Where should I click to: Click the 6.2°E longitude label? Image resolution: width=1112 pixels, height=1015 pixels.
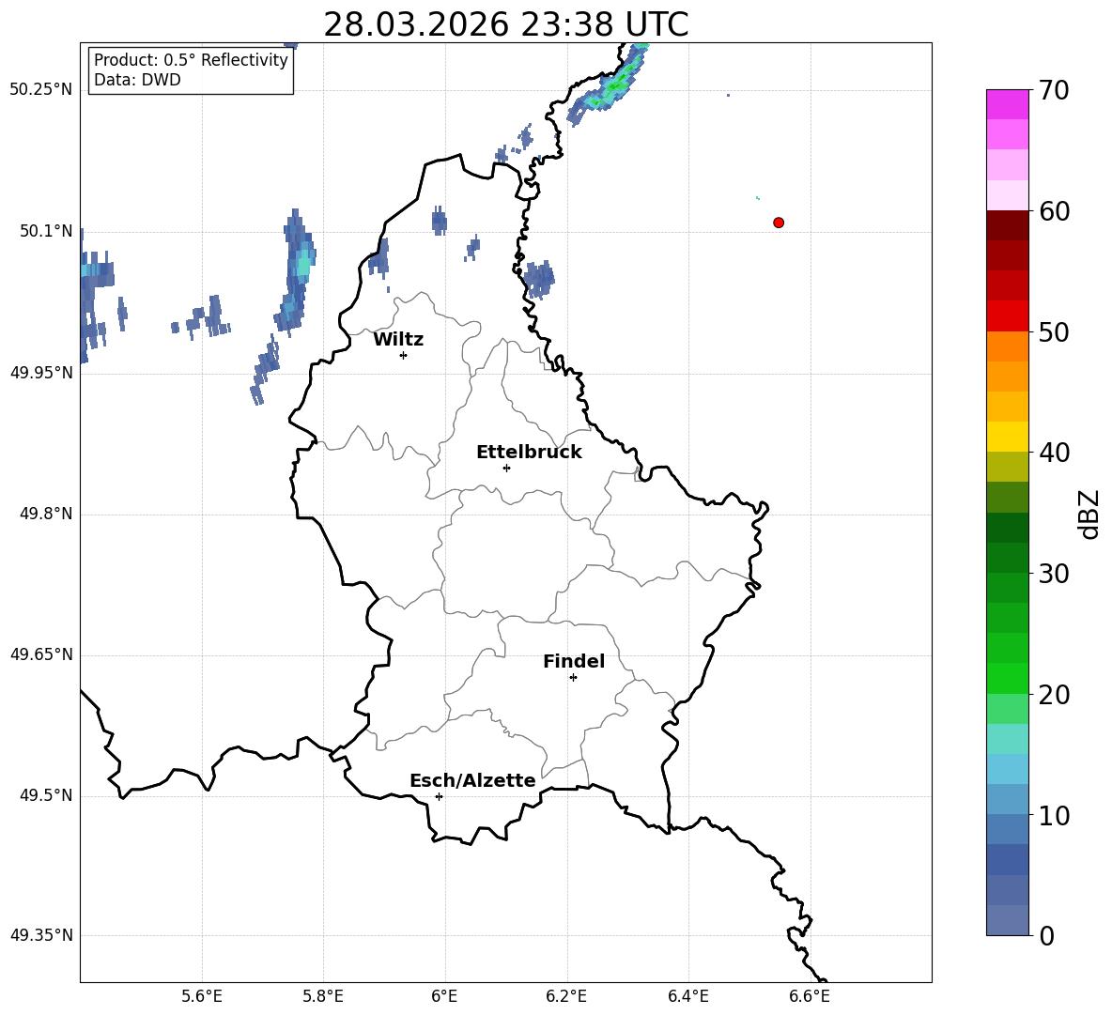click(566, 996)
